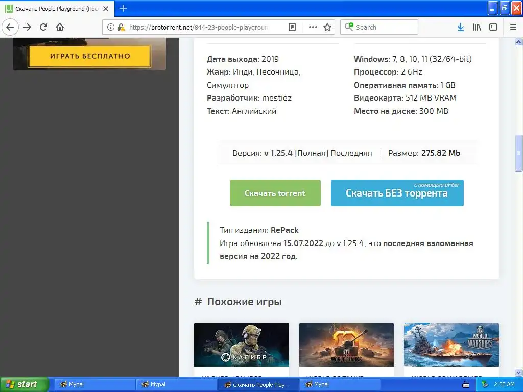Click the Скачать torrent green button
523x392 pixels.
275,193
